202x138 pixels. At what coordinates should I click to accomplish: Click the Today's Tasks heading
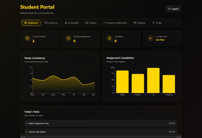(x=32, y=112)
